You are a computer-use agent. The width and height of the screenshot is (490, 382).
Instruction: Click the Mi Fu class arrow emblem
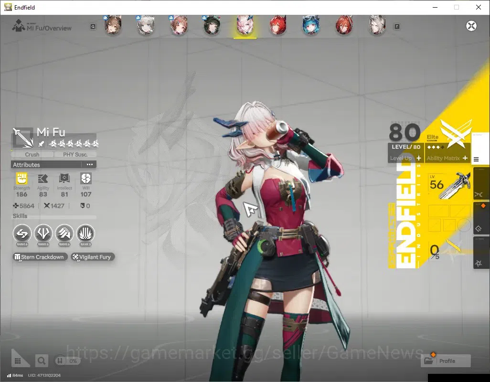point(22,138)
